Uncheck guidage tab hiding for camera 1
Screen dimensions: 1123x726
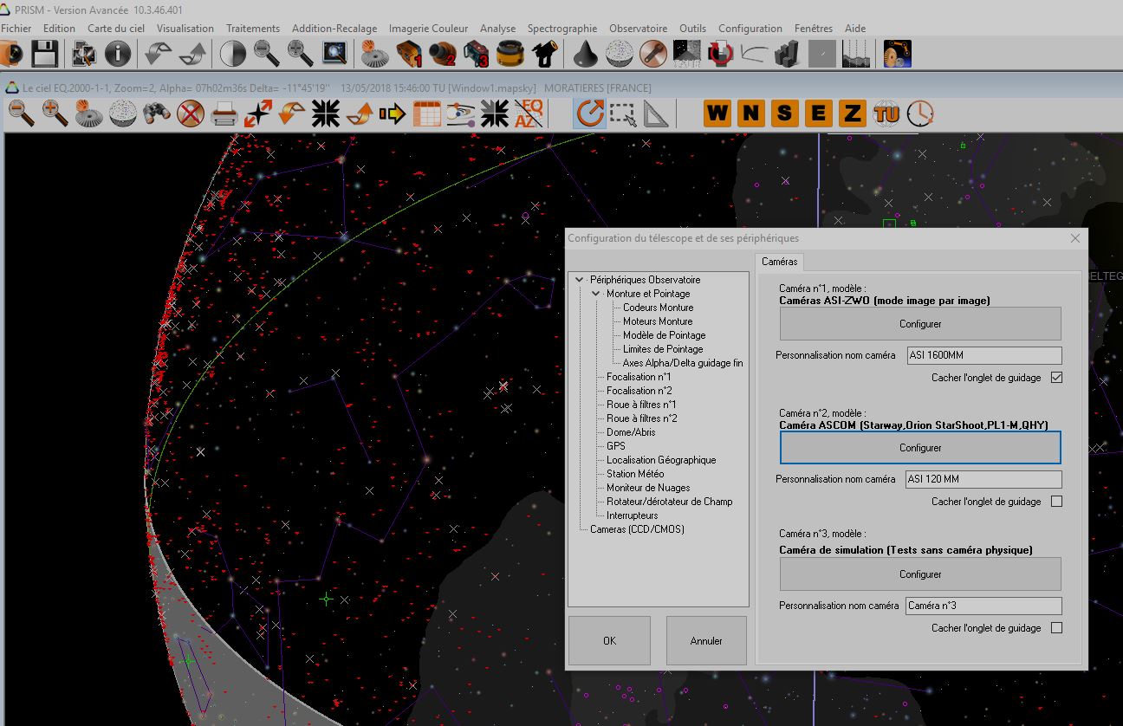coord(1056,378)
